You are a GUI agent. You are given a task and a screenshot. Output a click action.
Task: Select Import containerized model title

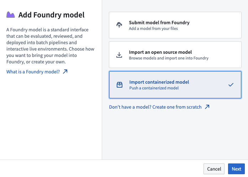(159, 82)
